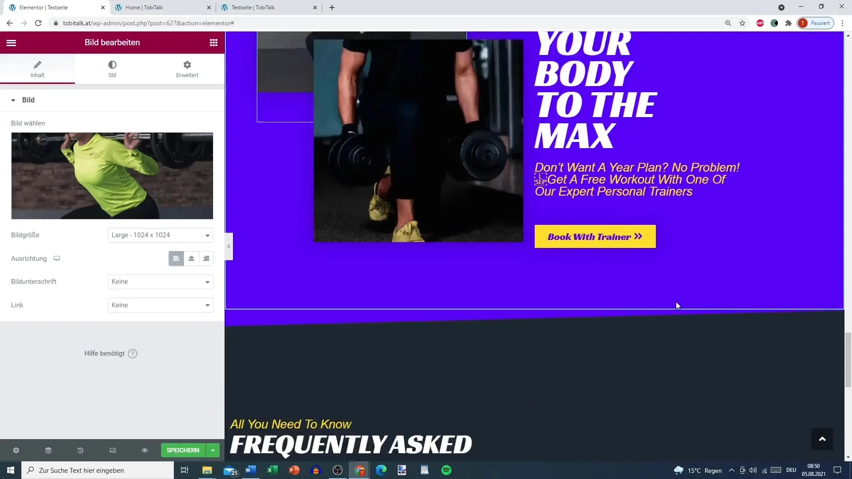This screenshot has width=852, height=479.
Task: Select the left alignment icon
Action: click(x=176, y=258)
